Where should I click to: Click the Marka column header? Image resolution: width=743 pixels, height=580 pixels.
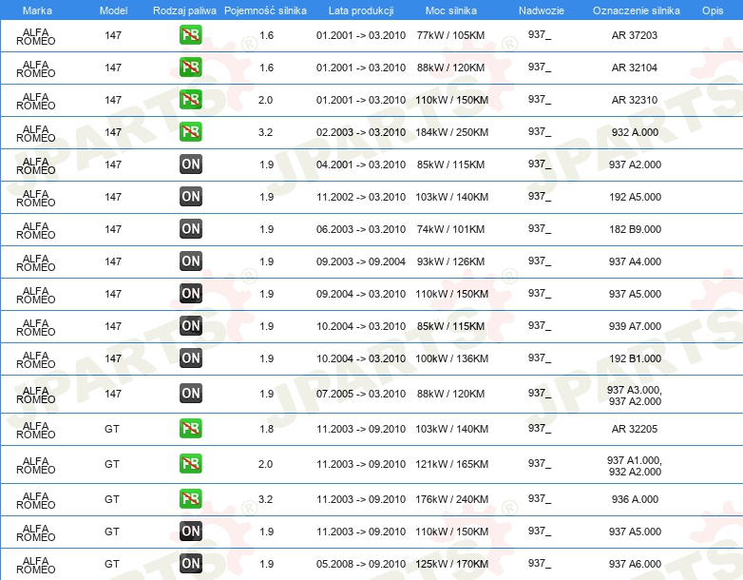point(37,10)
